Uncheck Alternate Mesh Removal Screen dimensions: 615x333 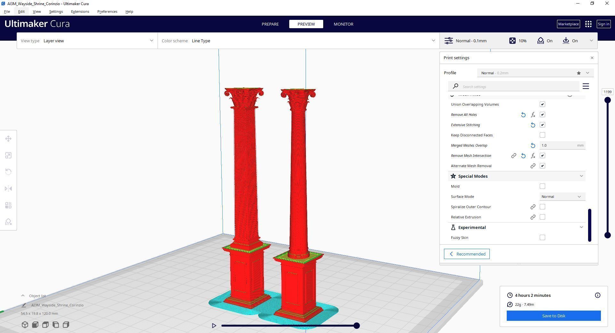542,166
